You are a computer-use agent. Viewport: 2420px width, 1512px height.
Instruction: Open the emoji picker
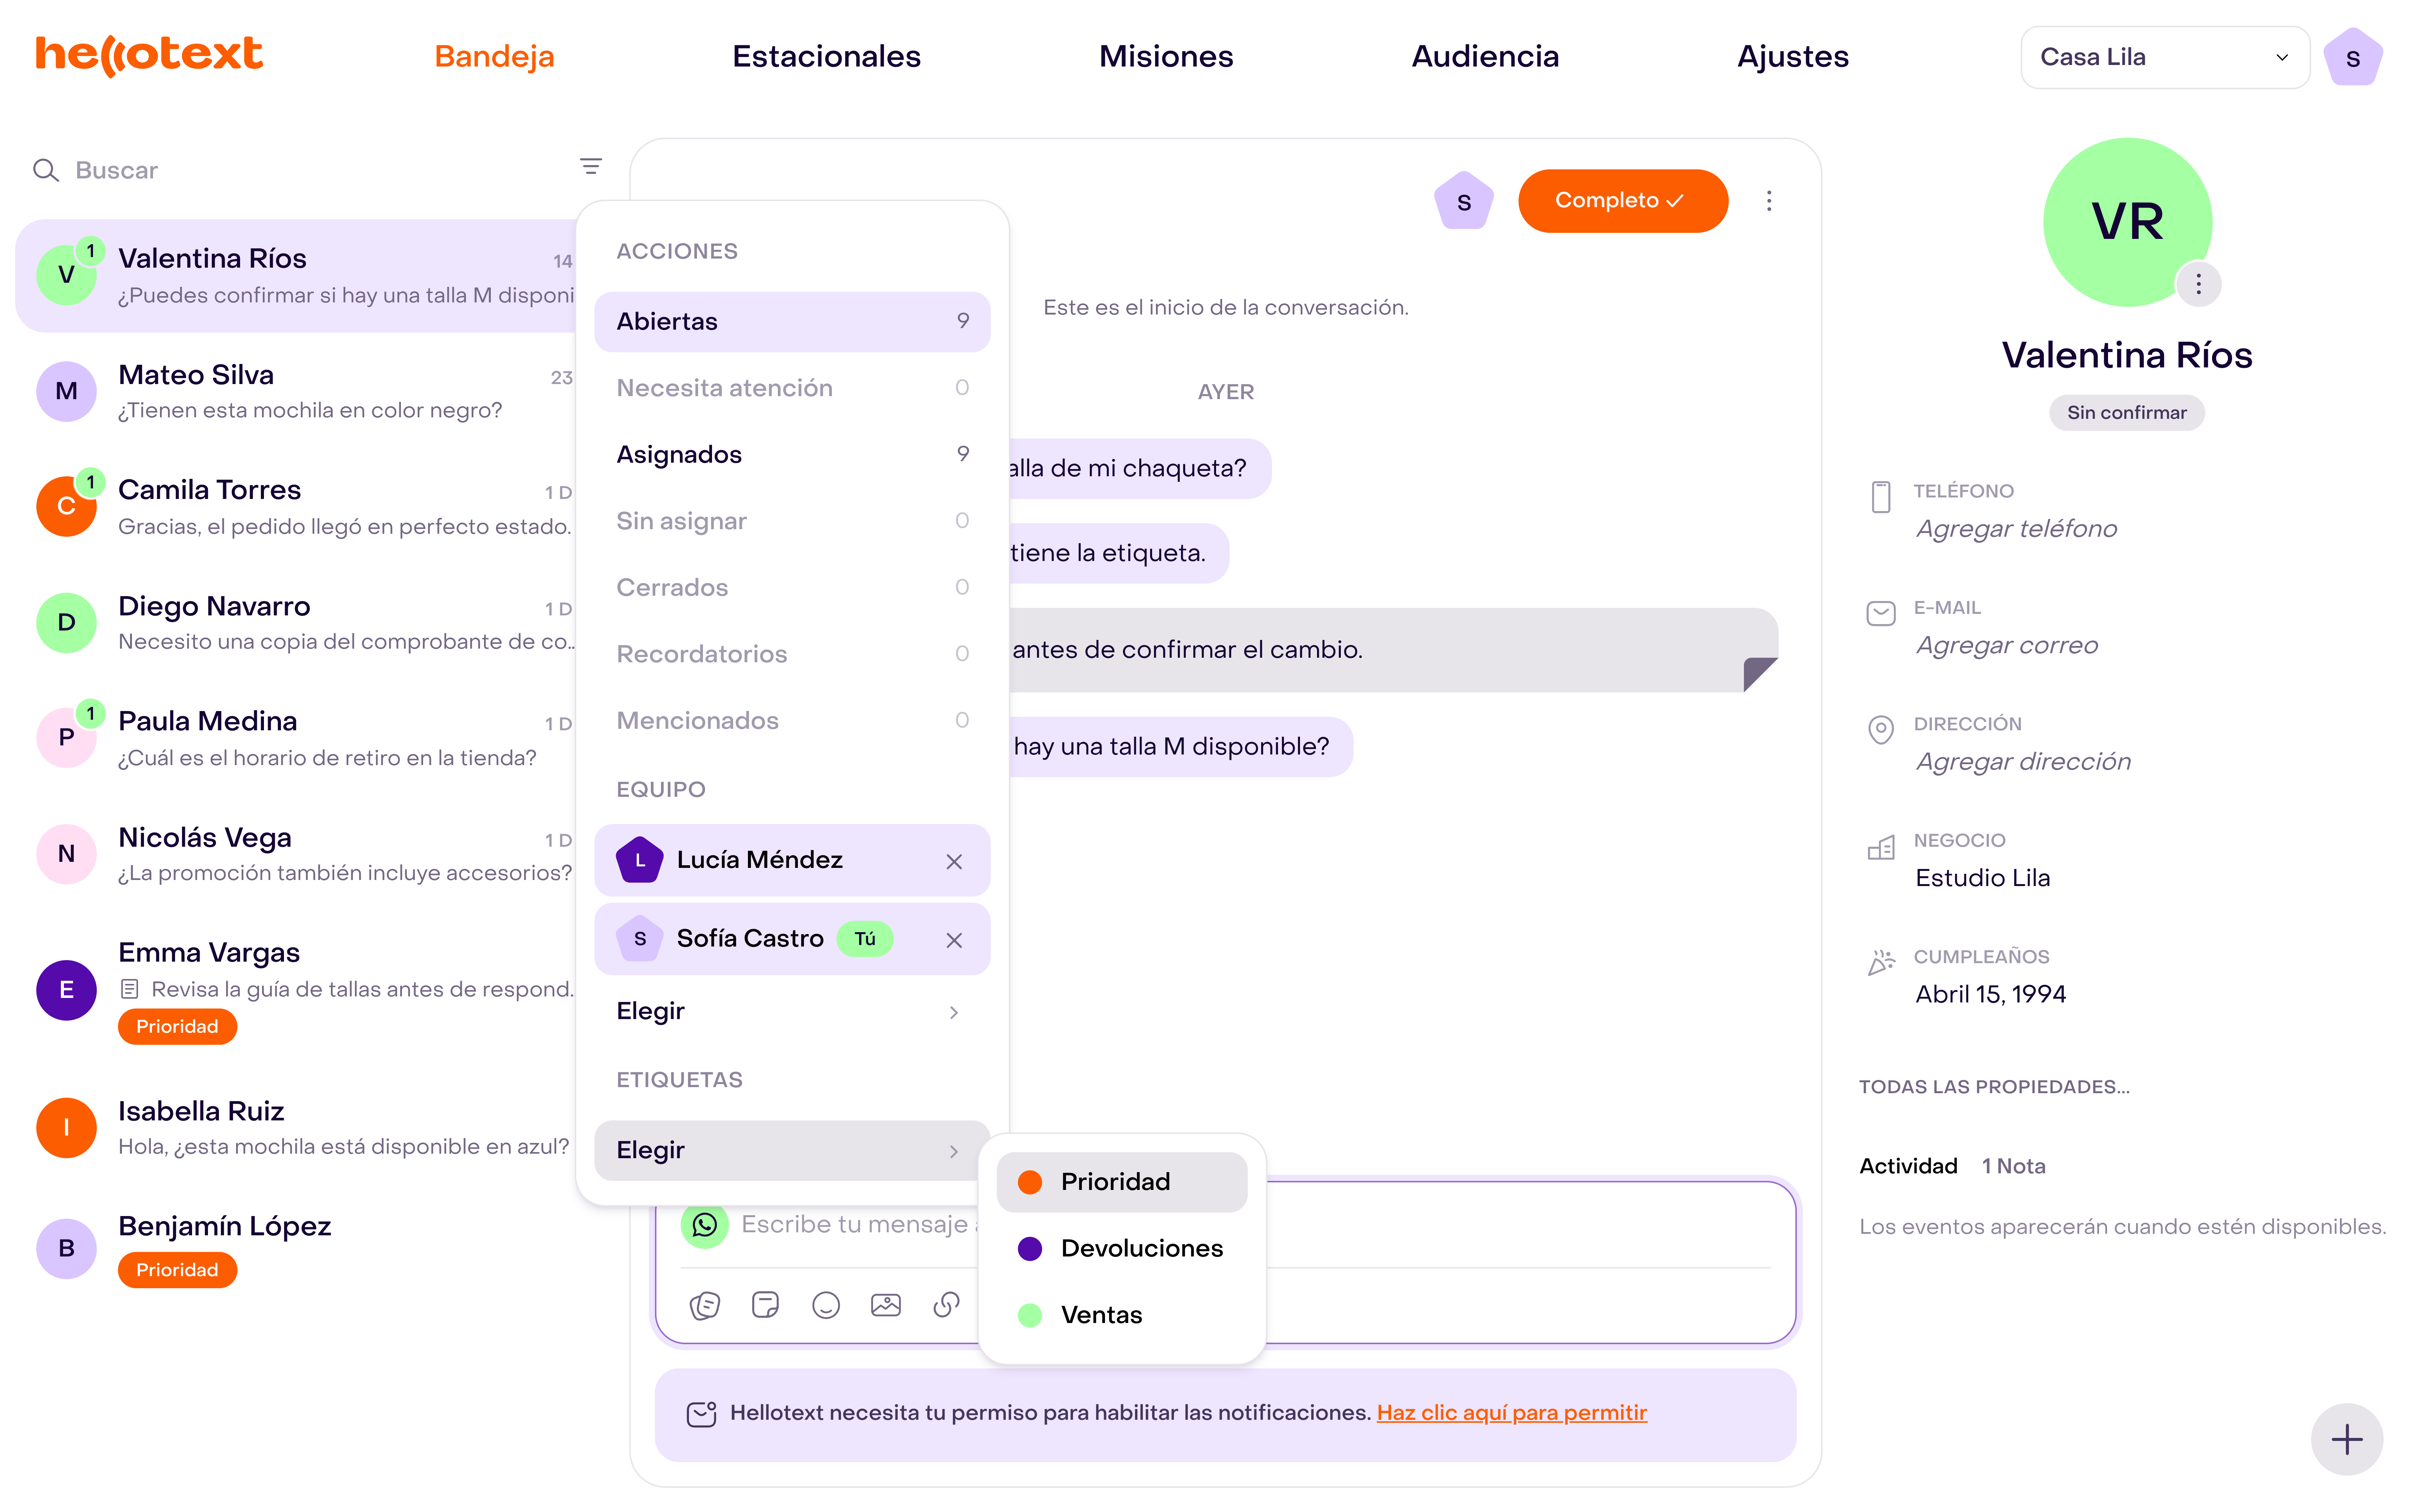click(x=826, y=1305)
